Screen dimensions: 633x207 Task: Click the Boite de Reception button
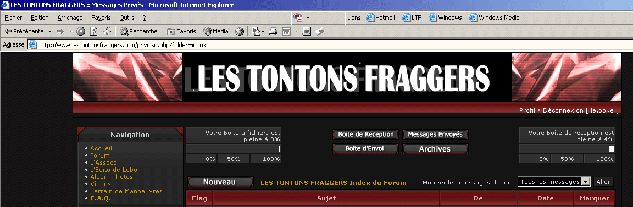coord(366,135)
